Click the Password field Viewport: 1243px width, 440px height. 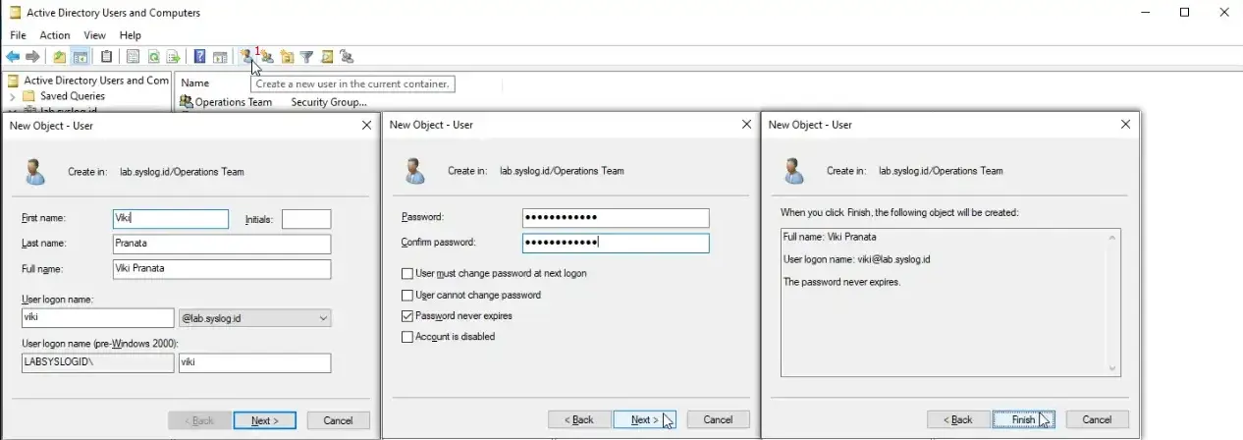click(x=616, y=218)
